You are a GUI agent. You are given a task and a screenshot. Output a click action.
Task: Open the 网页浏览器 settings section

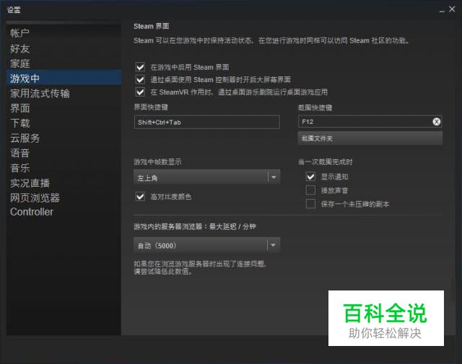click(64, 197)
